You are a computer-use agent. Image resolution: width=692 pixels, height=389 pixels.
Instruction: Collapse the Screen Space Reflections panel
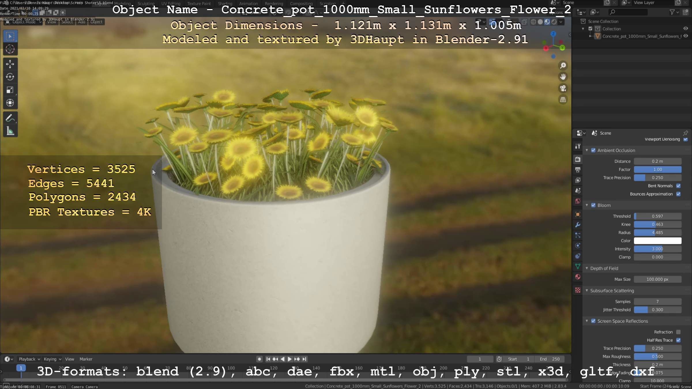click(x=587, y=321)
